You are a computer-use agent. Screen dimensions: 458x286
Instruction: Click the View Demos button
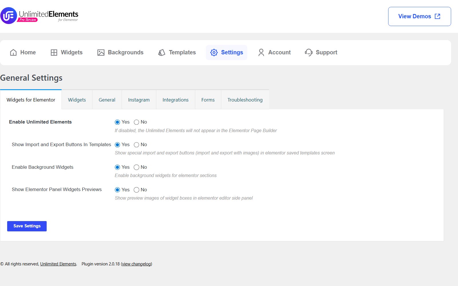tap(419, 16)
